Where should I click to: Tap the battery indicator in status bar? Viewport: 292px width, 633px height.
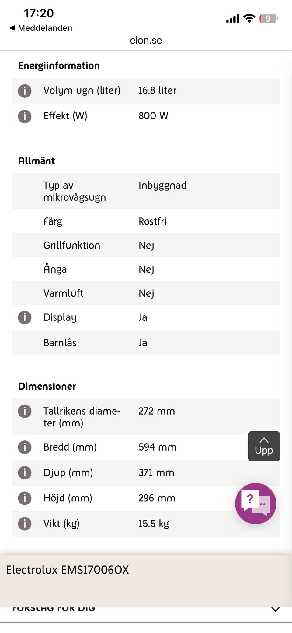click(x=268, y=19)
